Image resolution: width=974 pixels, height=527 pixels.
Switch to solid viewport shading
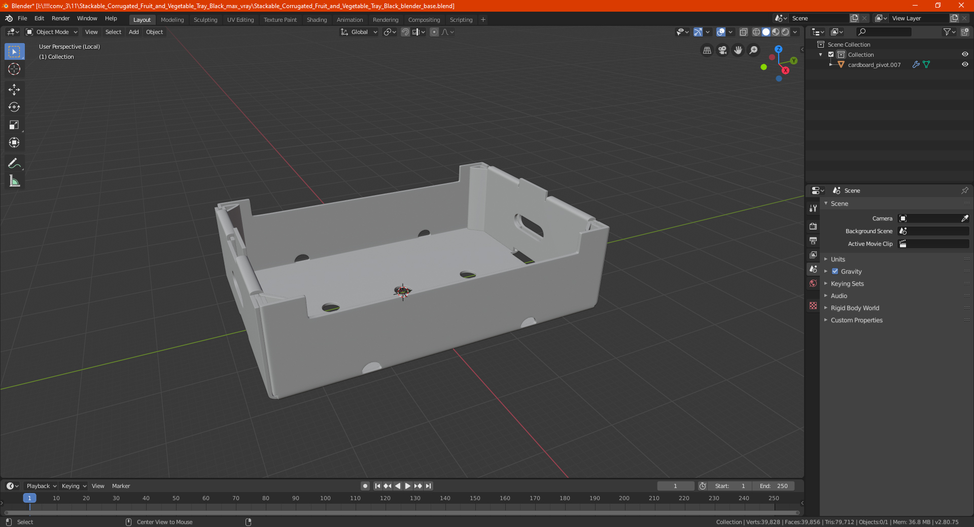click(766, 32)
